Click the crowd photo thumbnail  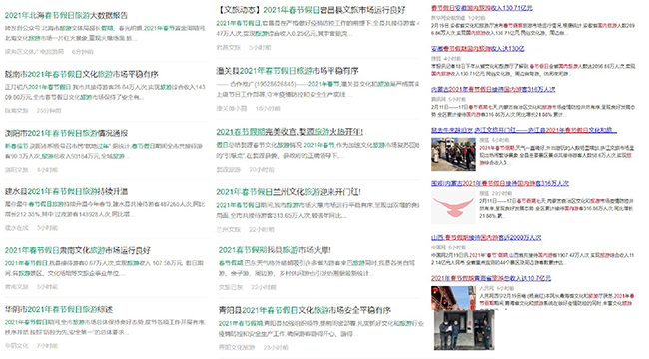[x=453, y=154]
